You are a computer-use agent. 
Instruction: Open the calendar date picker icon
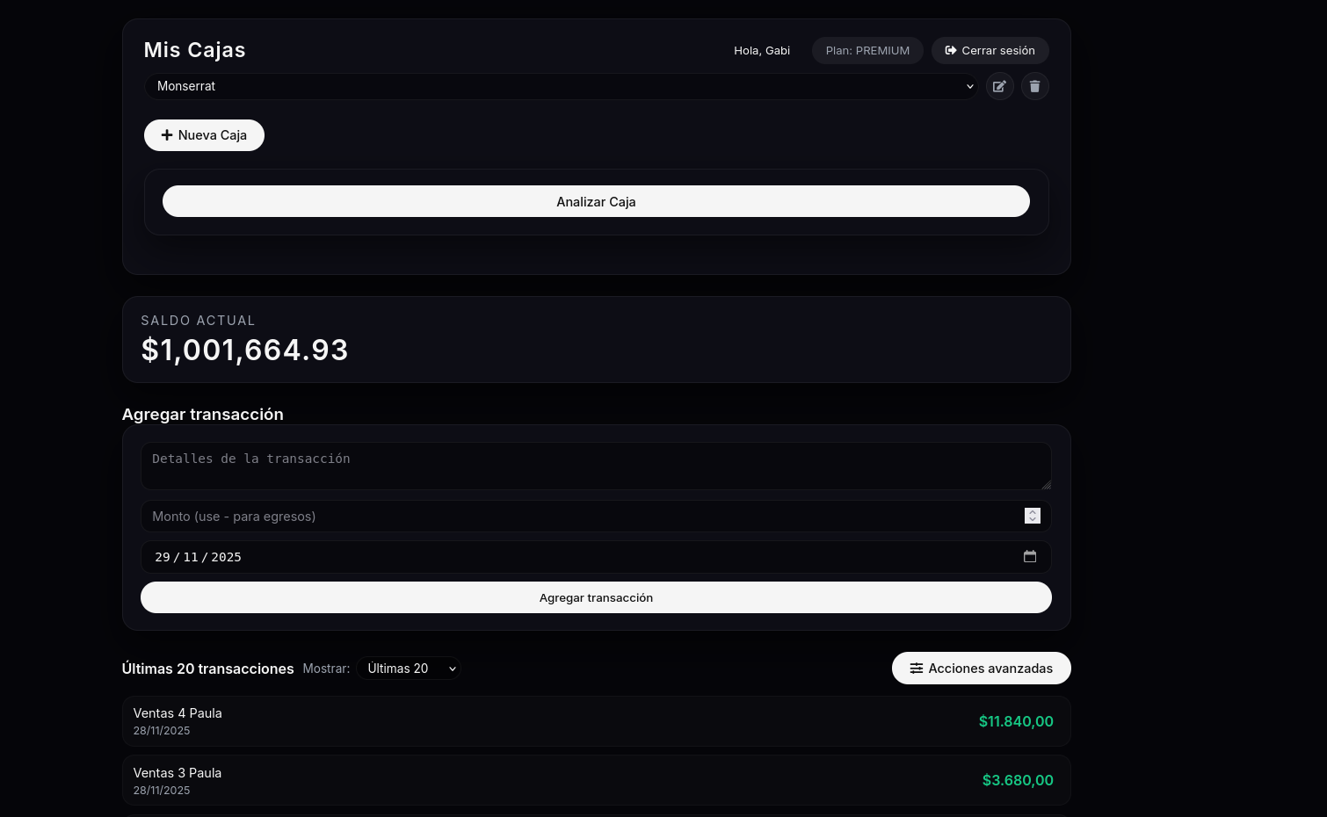click(x=1030, y=556)
